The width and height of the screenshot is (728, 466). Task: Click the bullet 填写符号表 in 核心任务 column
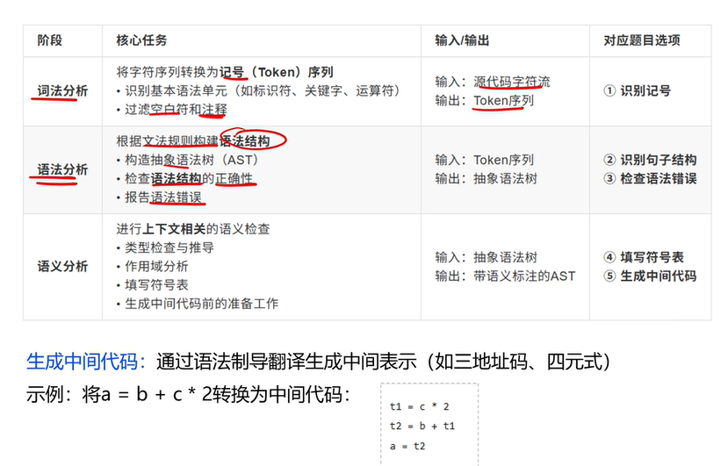coord(152,284)
